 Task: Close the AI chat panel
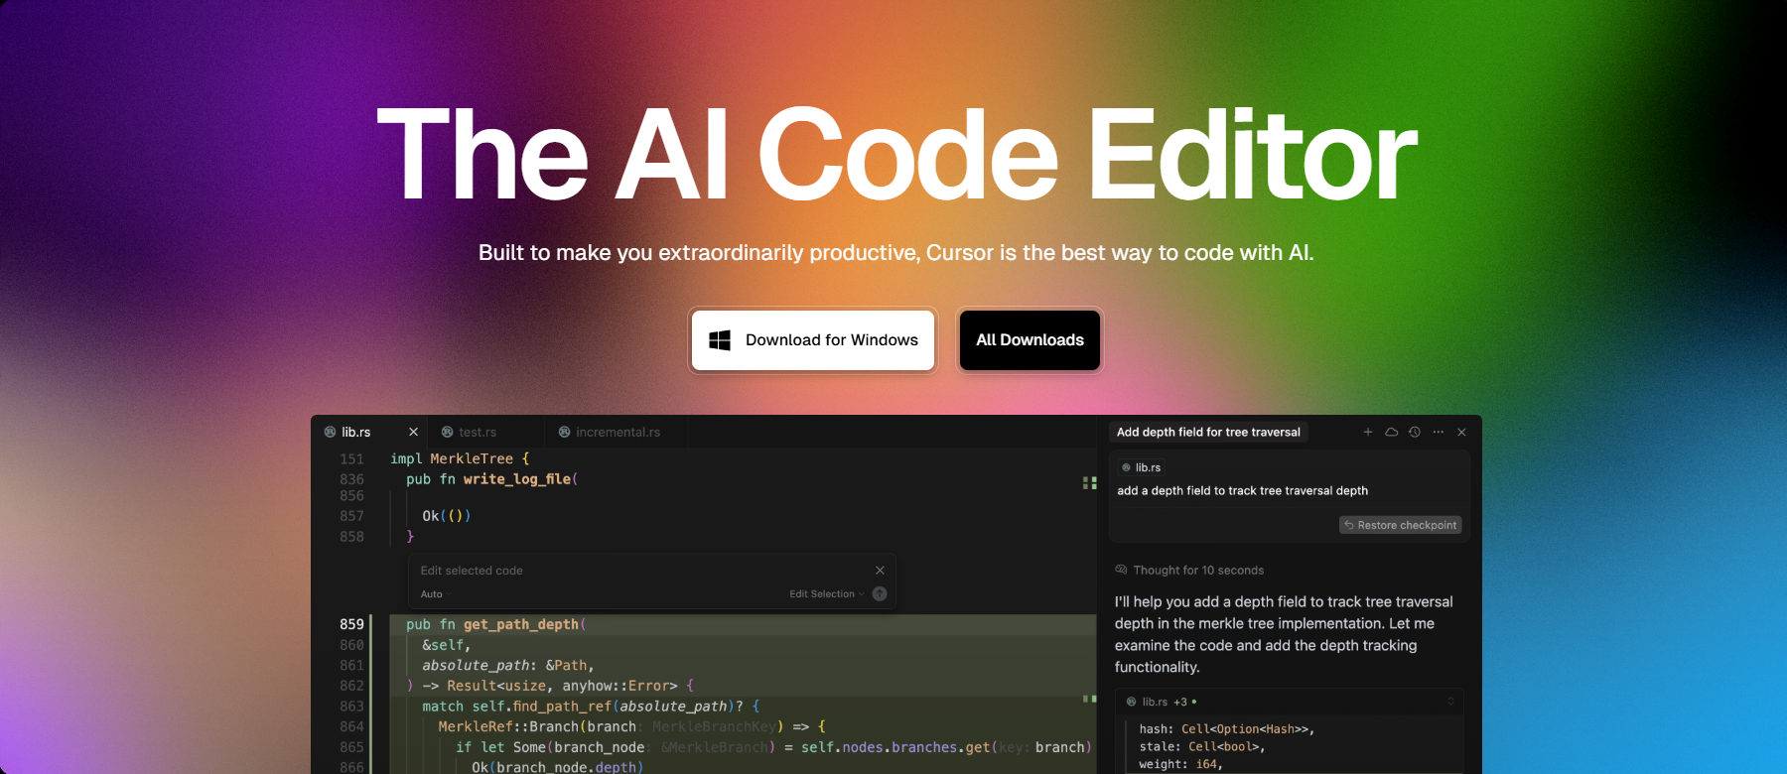click(x=1461, y=432)
